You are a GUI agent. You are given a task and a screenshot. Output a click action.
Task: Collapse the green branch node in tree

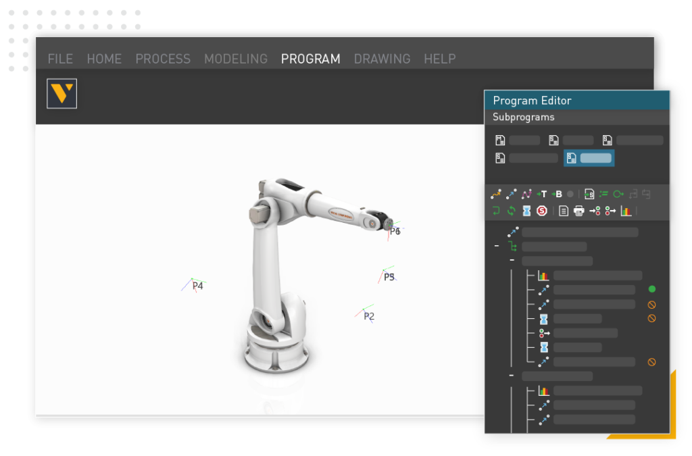coord(497,247)
